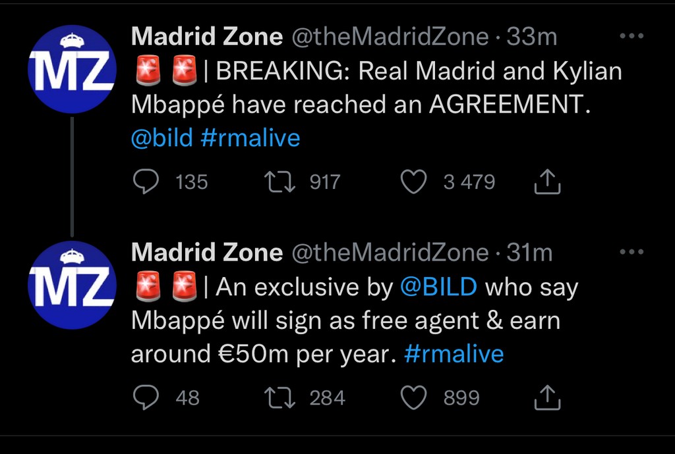
Task: Share the first Madrid Zone tweet
Action: (547, 182)
